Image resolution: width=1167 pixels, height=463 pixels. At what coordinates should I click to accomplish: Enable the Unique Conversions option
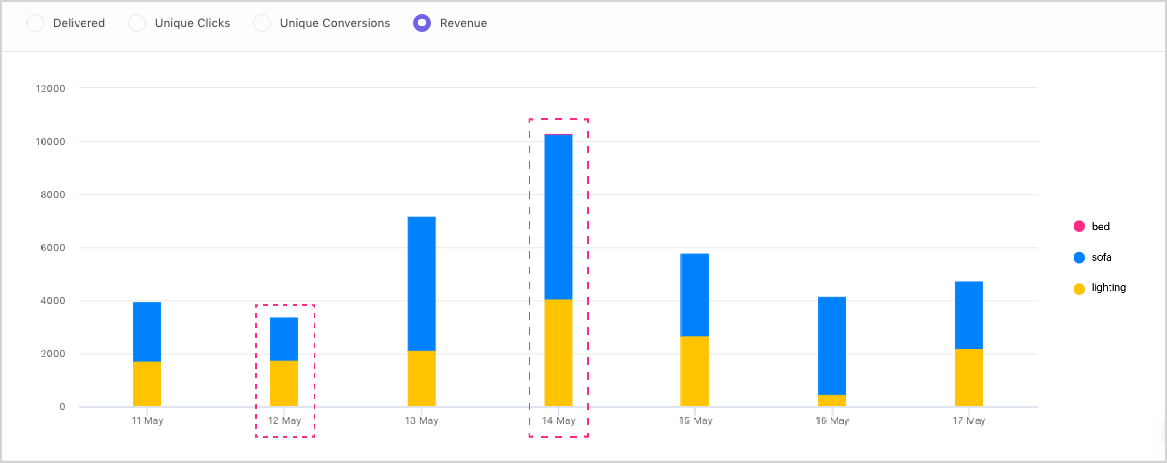[x=262, y=22]
